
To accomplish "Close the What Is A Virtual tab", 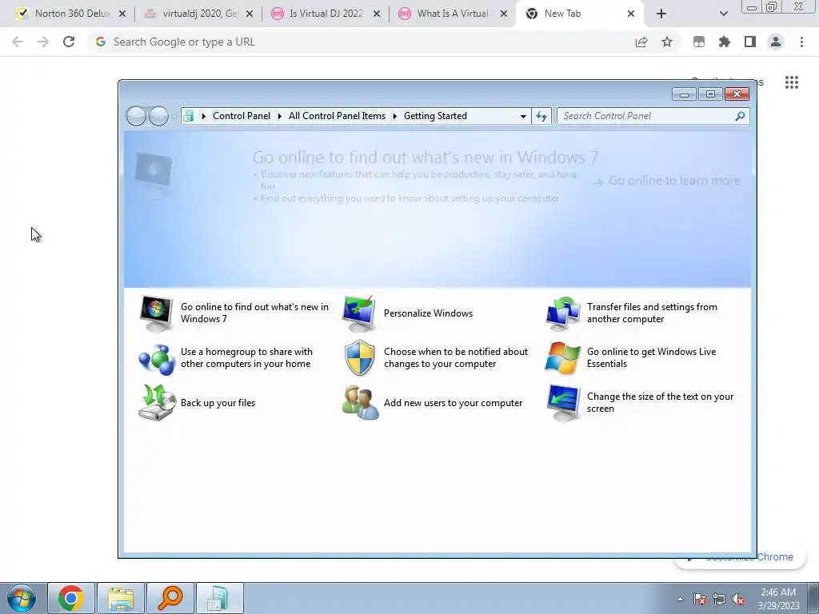I will (504, 14).
